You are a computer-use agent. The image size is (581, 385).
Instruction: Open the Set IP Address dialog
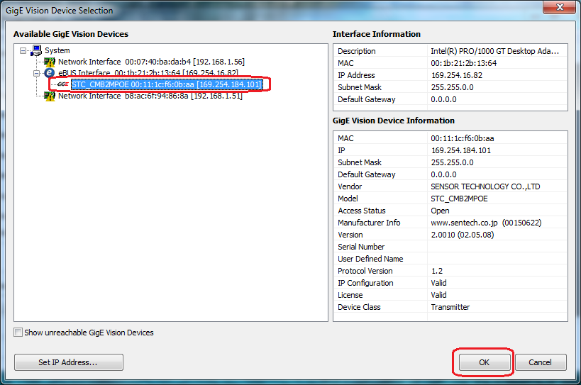[x=68, y=362]
